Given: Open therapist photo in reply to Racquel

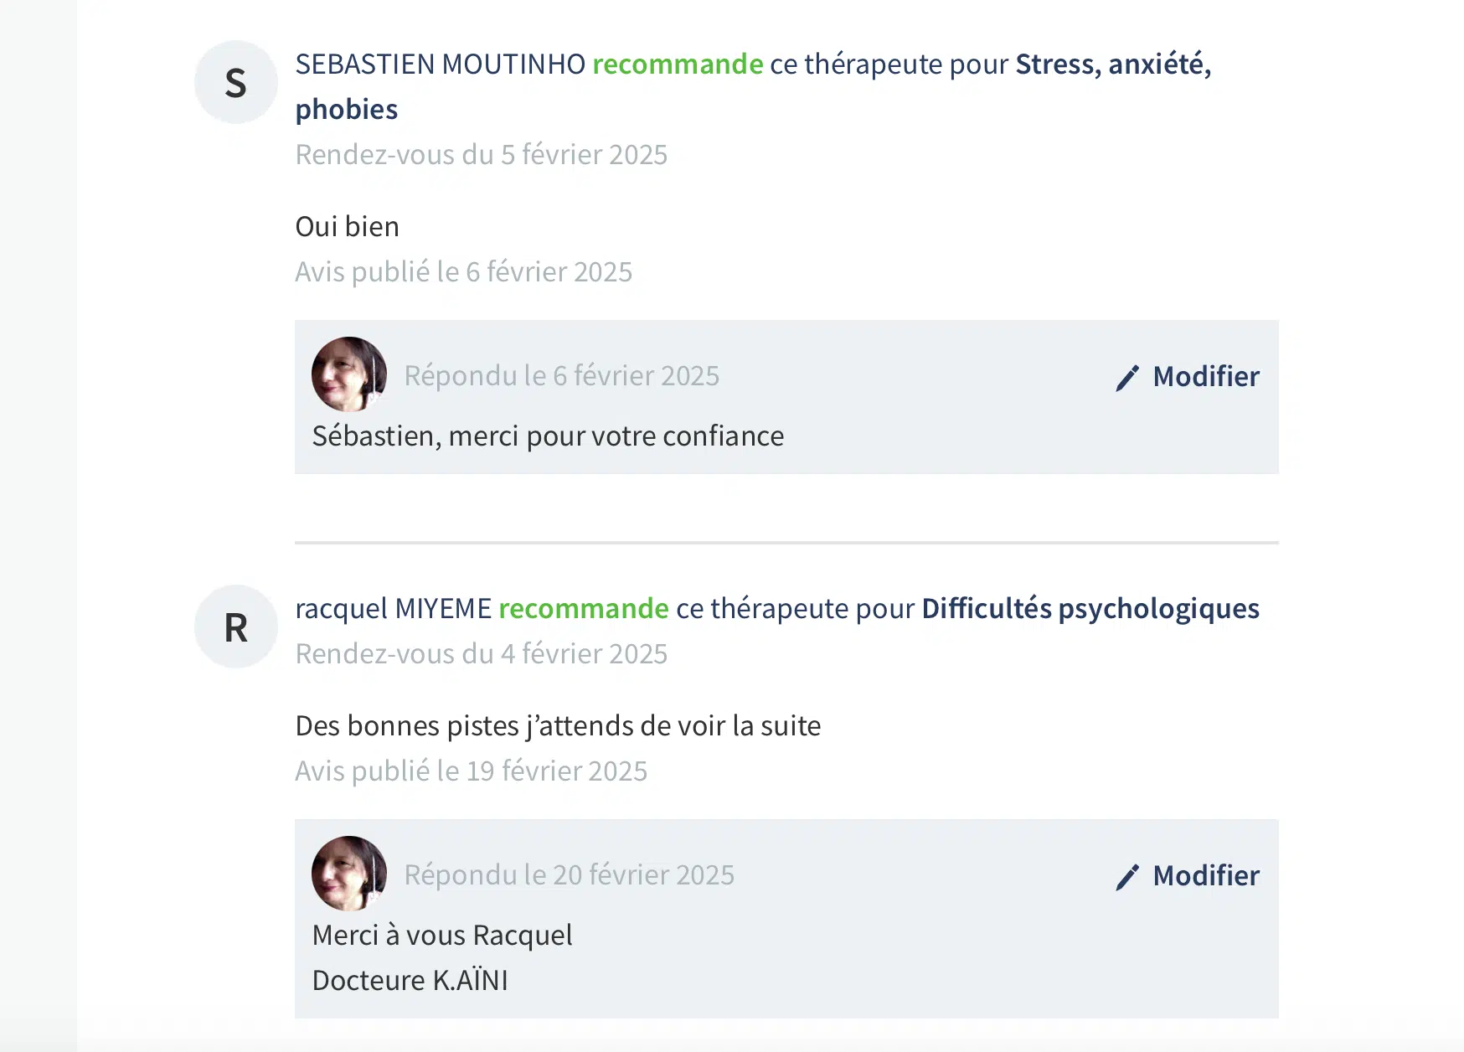Looking at the screenshot, I should pyautogui.click(x=349, y=874).
